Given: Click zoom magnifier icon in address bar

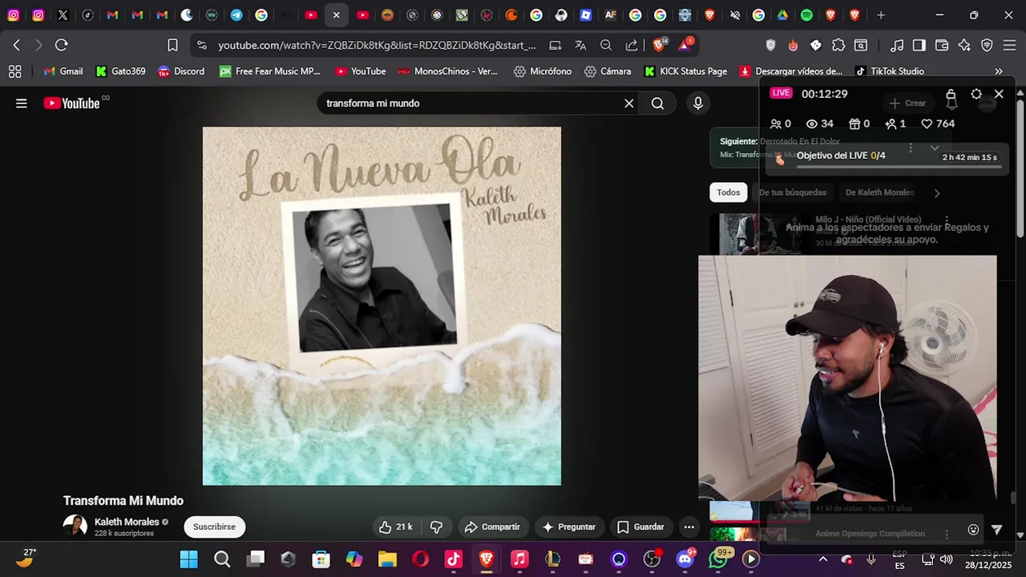Looking at the screenshot, I should [x=606, y=46].
